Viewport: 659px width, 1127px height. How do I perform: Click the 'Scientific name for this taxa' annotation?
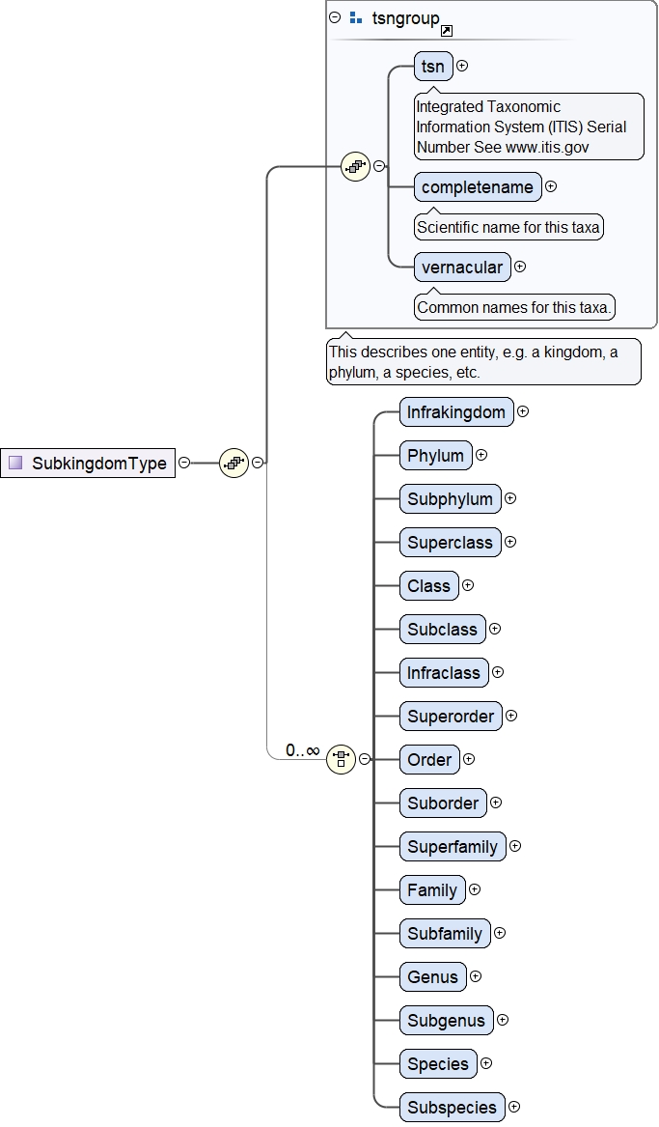point(508,227)
